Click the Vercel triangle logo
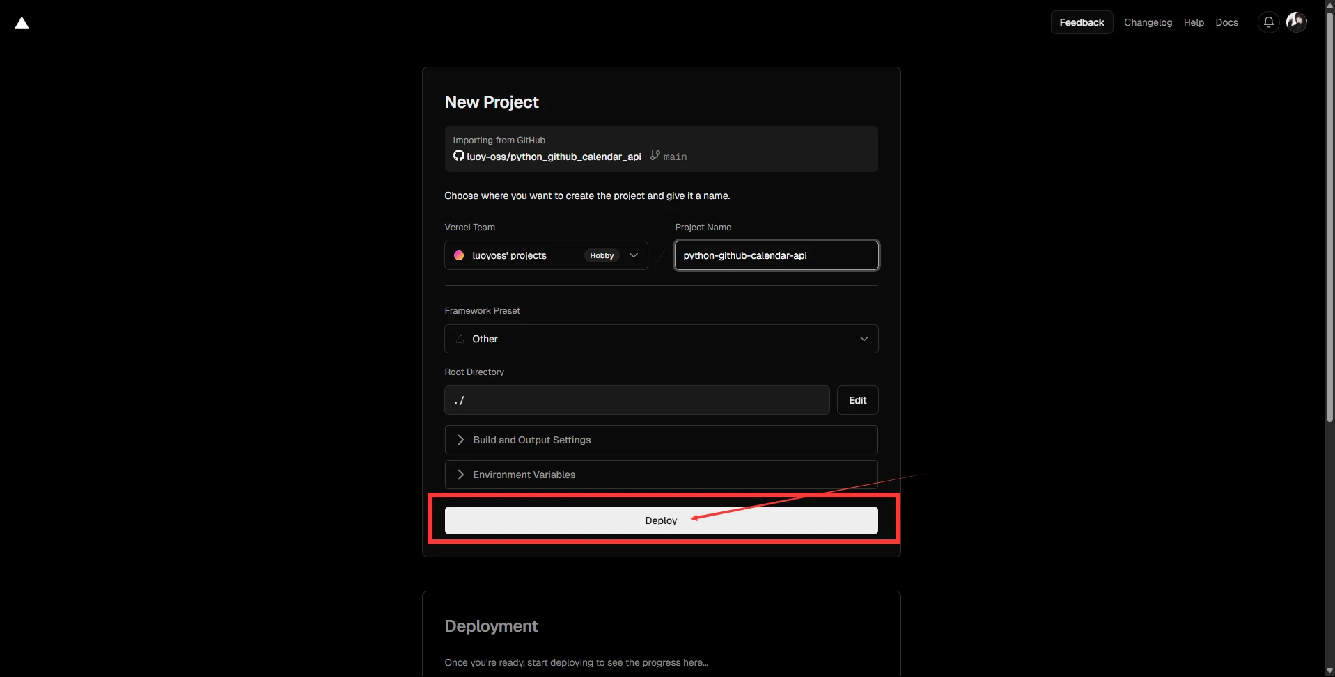Viewport: 1335px width, 677px height. [22, 23]
